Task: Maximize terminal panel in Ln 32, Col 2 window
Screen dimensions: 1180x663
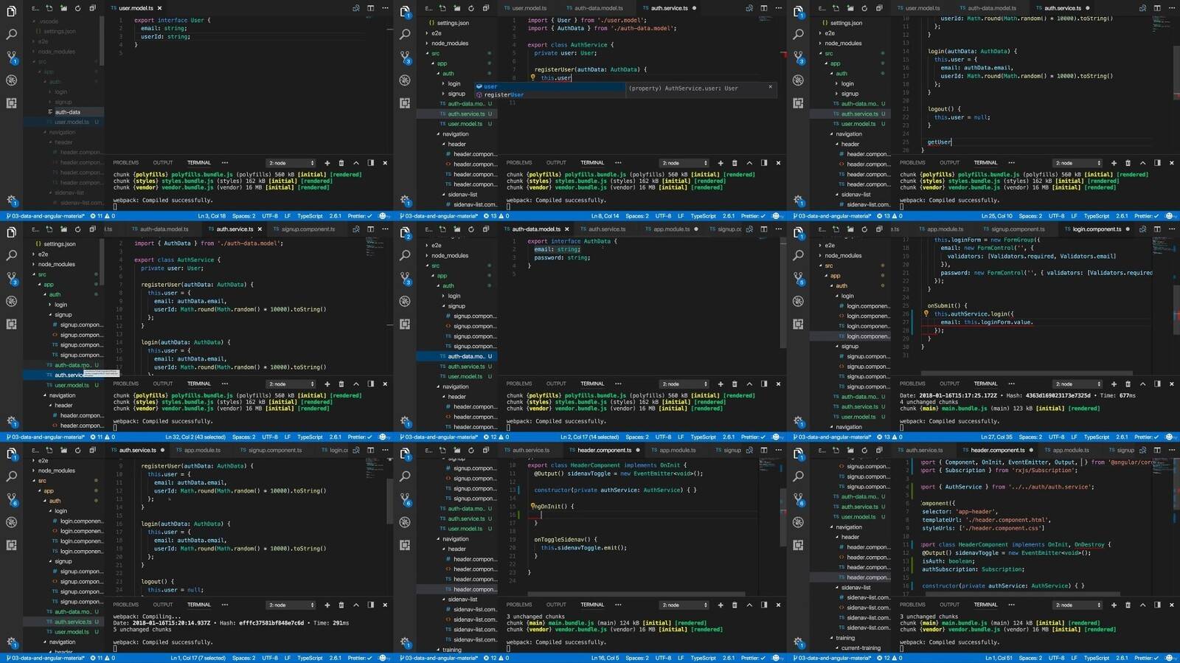Action: coord(355,384)
